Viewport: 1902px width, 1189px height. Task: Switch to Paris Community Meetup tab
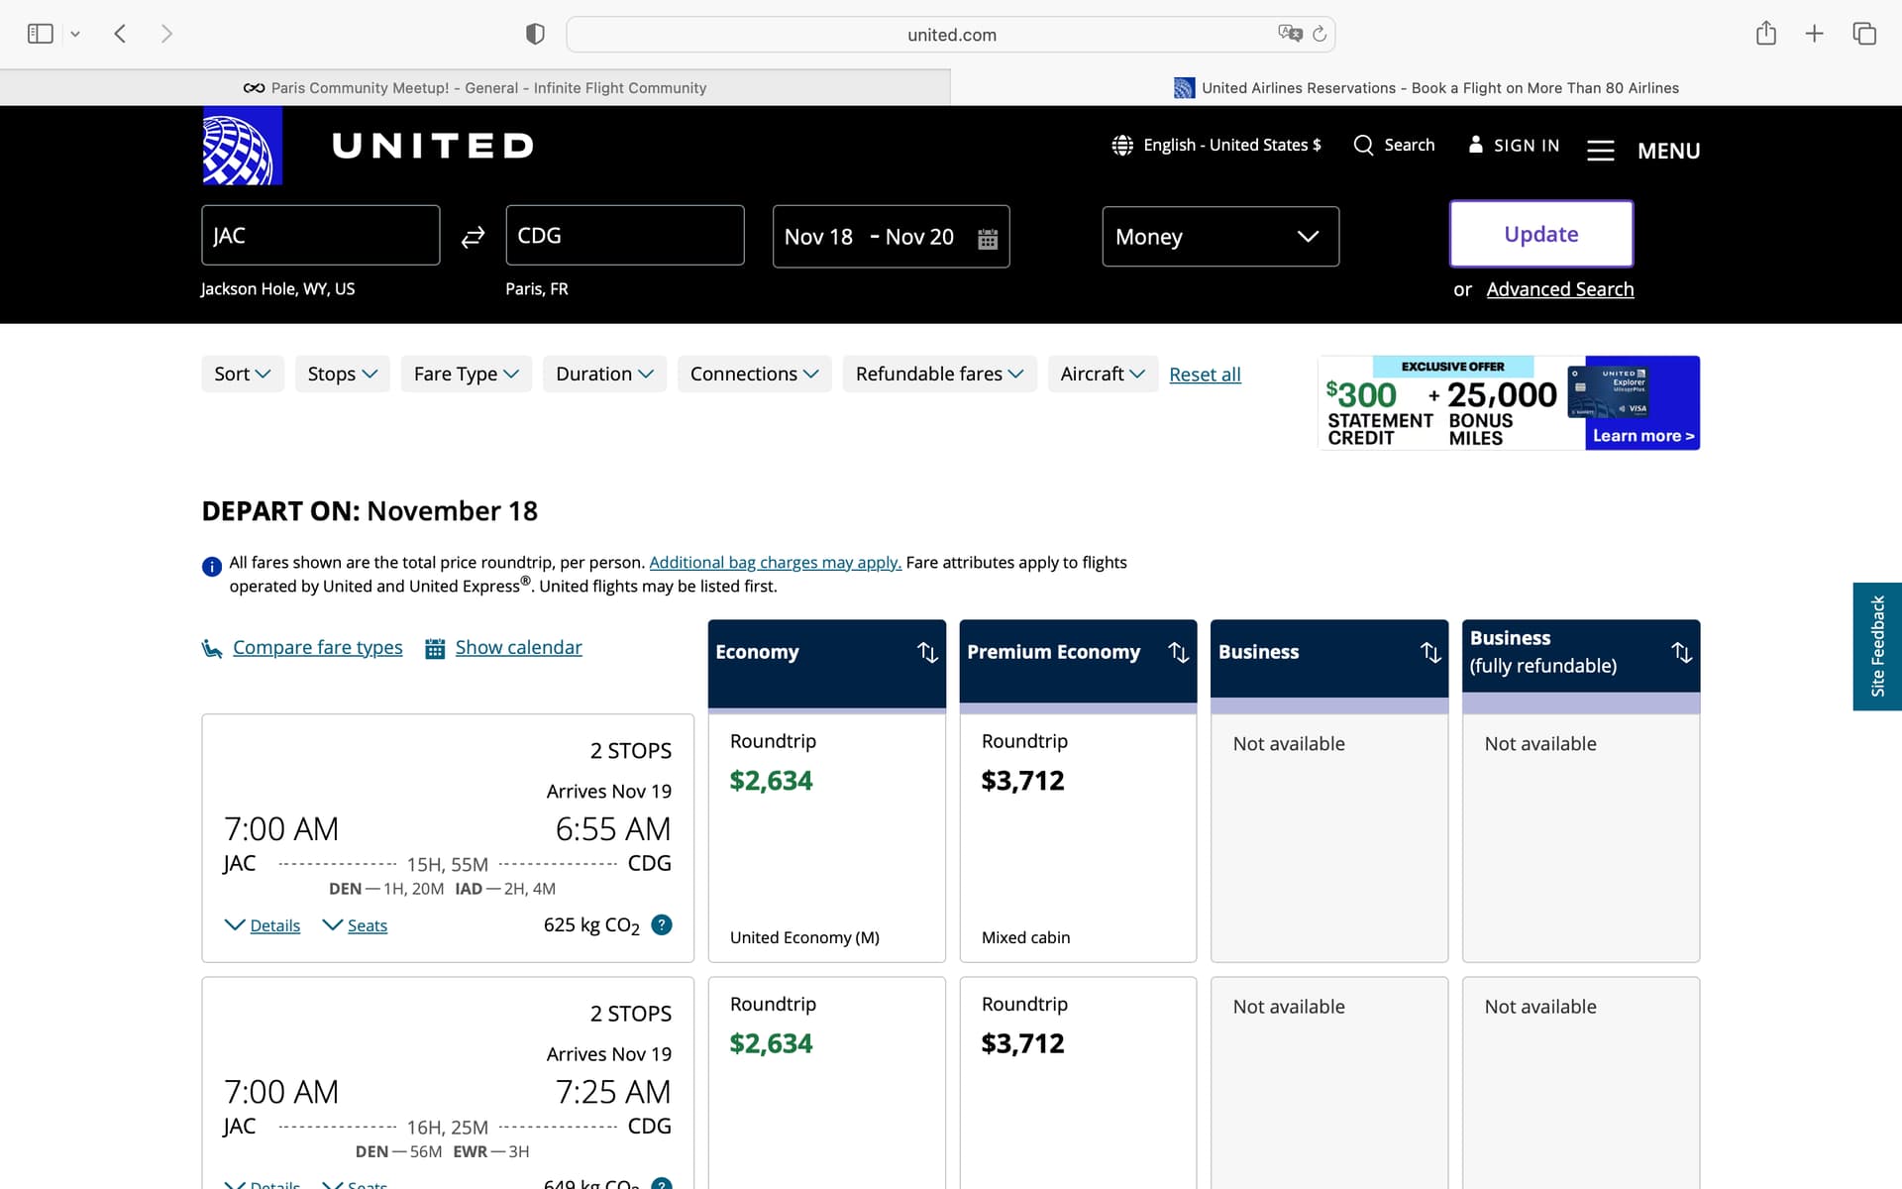(475, 88)
